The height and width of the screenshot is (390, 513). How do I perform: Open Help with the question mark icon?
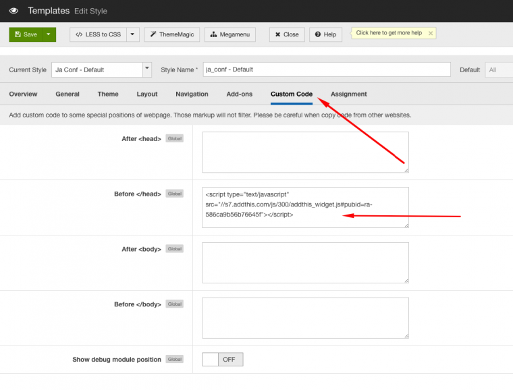click(x=325, y=34)
